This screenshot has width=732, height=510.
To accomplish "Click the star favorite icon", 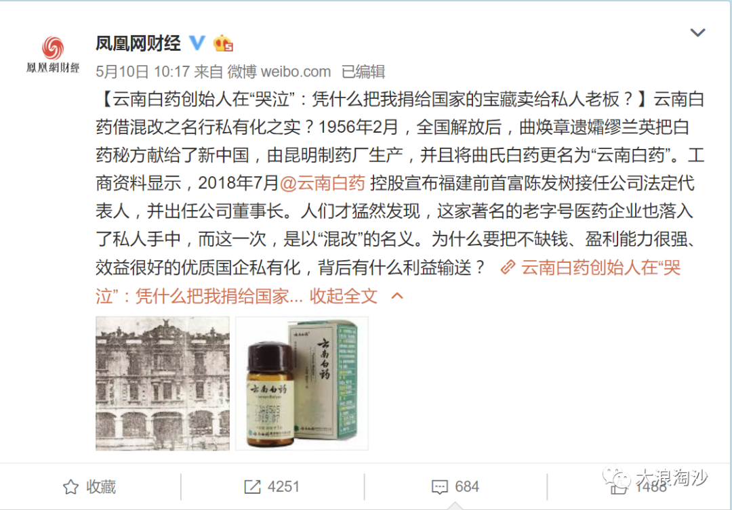I will (70, 487).
